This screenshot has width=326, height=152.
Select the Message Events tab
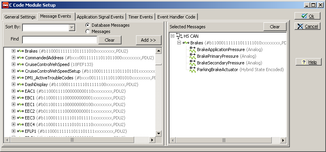(55, 16)
